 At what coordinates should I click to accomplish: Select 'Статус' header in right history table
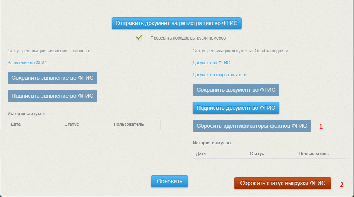click(257, 154)
